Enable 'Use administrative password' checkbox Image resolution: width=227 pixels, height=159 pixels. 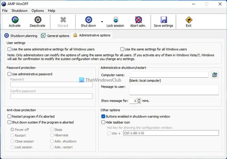9,74
